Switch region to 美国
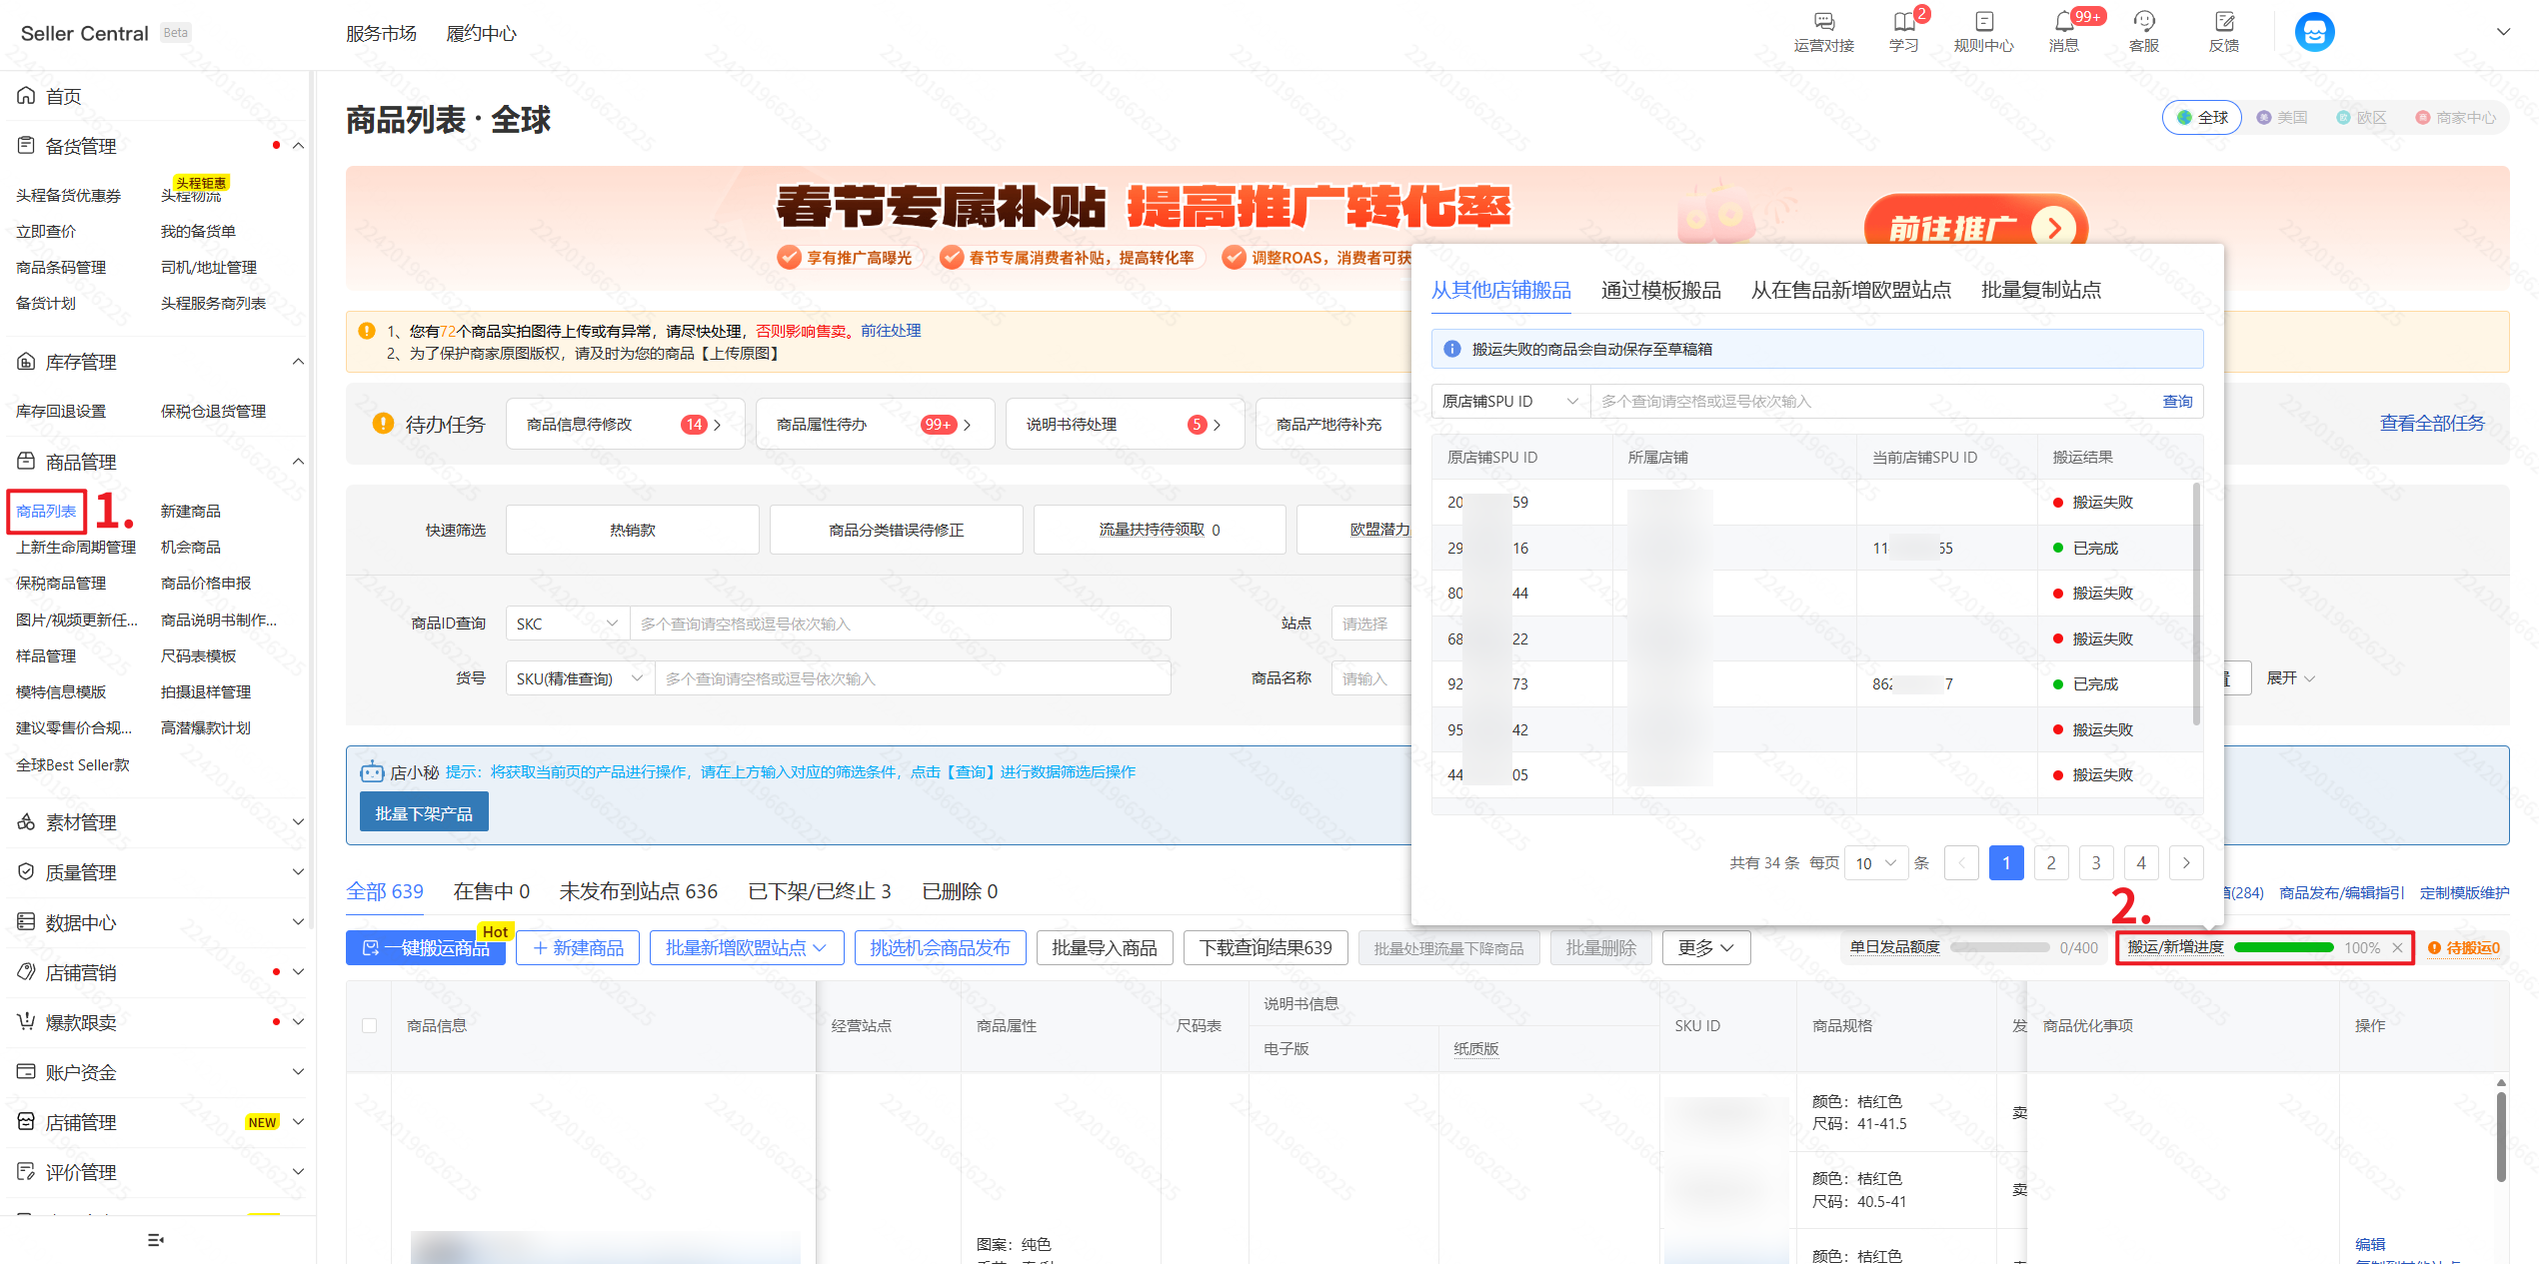Image resolution: width=2539 pixels, height=1264 pixels. pos(2282,118)
